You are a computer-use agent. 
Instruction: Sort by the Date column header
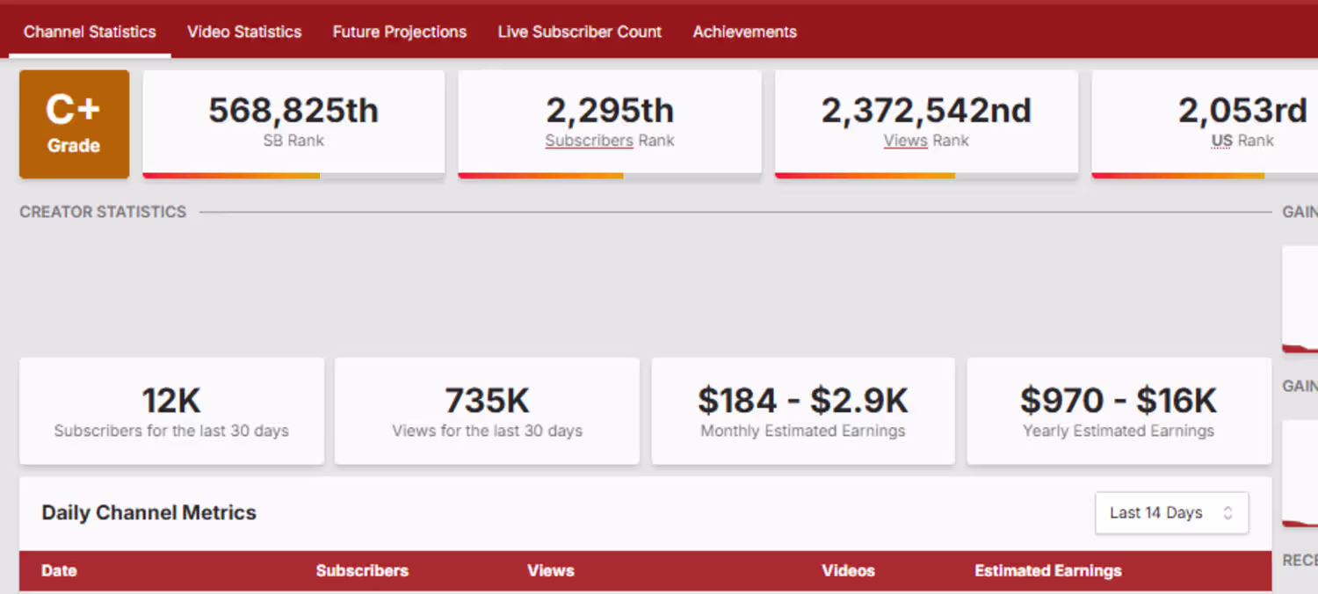[59, 570]
